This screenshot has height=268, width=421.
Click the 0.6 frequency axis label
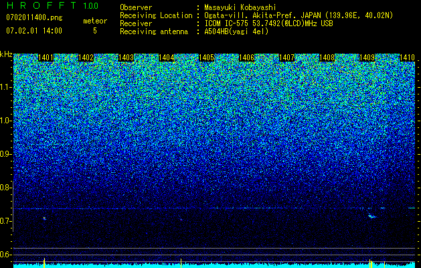point(5,255)
